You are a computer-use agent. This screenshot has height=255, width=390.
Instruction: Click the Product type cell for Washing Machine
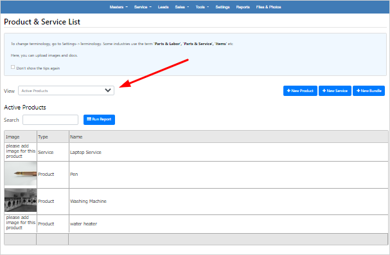[53, 201]
